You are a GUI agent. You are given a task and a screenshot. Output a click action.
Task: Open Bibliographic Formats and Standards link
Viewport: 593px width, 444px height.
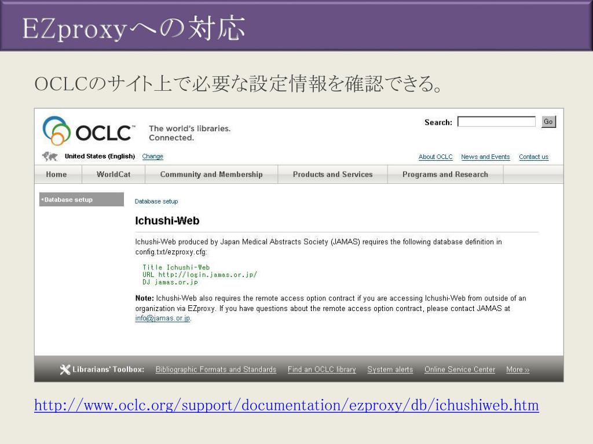click(x=216, y=369)
